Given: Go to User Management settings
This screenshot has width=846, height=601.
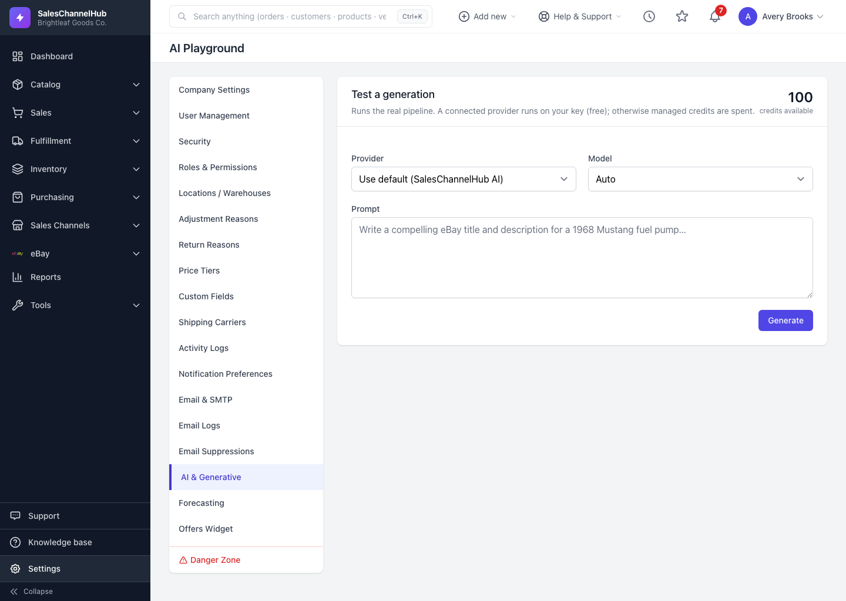Looking at the screenshot, I should [246, 116].
